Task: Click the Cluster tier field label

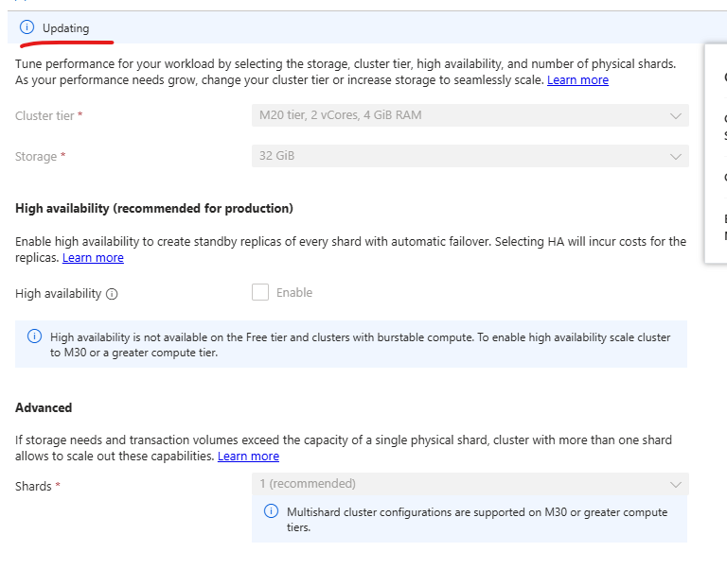Action: [45, 116]
